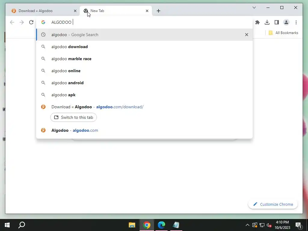
Task: Open Chrome's three-dot menu
Action: [296, 22]
